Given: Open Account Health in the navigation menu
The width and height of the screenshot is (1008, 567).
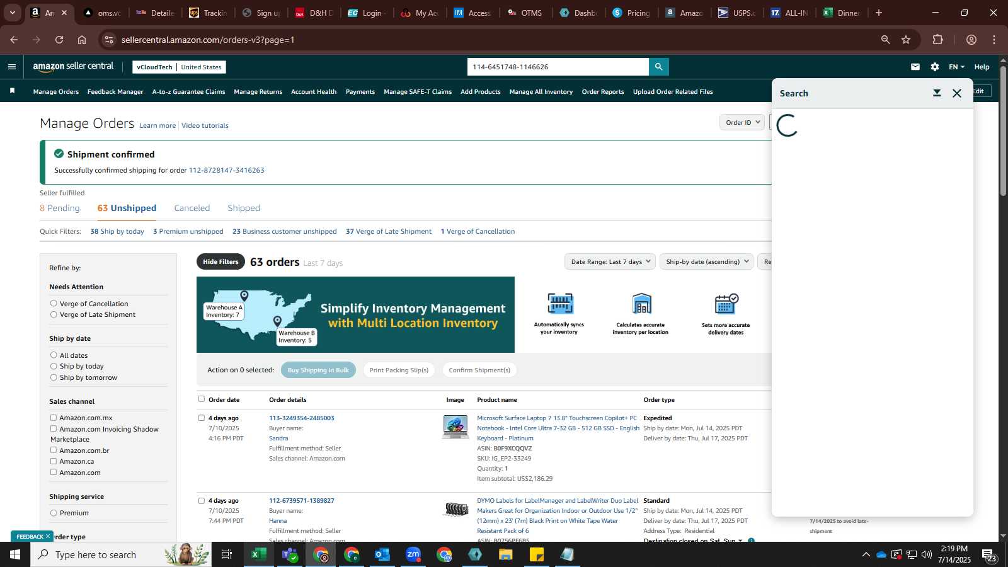Looking at the screenshot, I should (x=314, y=91).
